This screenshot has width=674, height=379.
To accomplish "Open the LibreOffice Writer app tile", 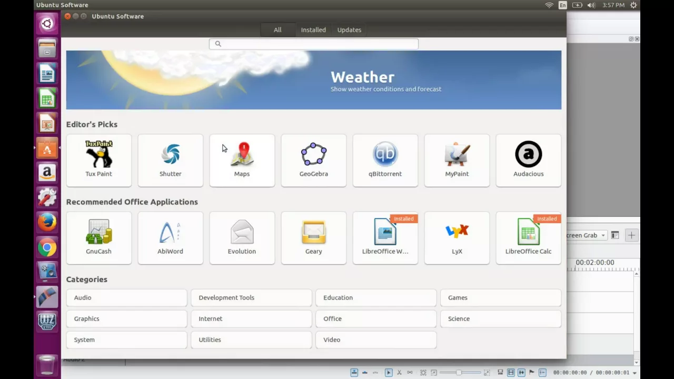I will [385, 238].
